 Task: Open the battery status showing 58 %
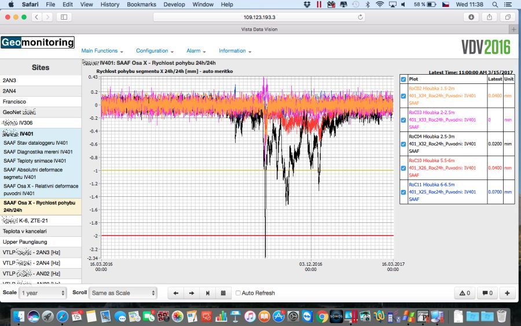[425, 4]
